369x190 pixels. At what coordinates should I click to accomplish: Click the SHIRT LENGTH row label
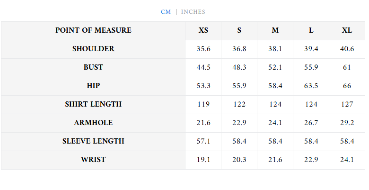(93, 104)
